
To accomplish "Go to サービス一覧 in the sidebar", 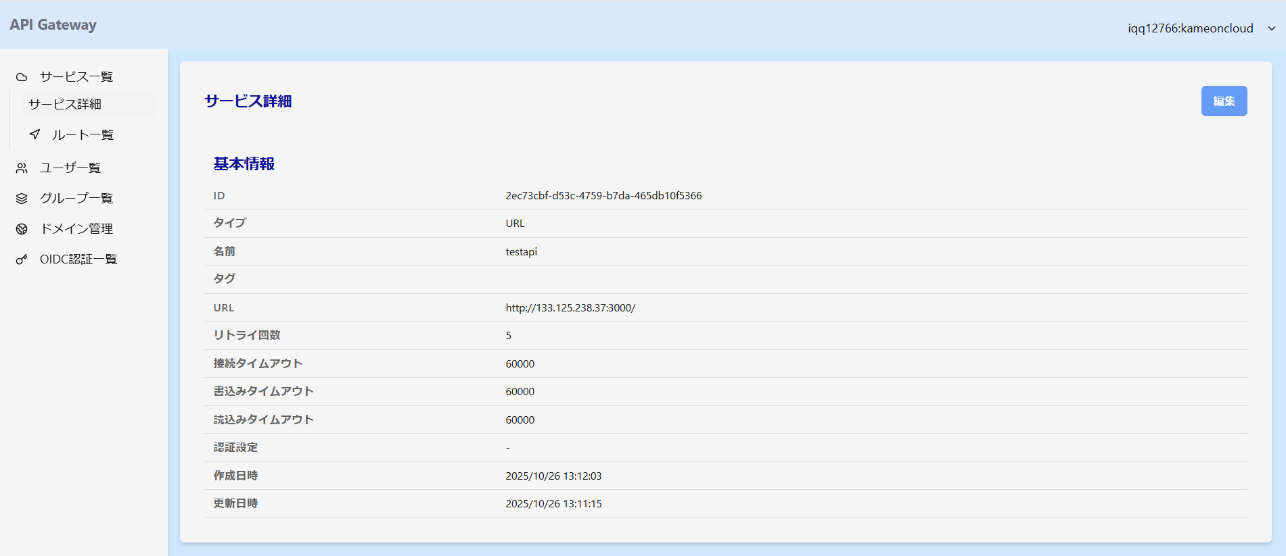I will click(76, 77).
